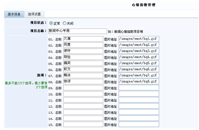199x130 pixels.
Task: Click the empty option 09 name field
Action: click(83, 88)
